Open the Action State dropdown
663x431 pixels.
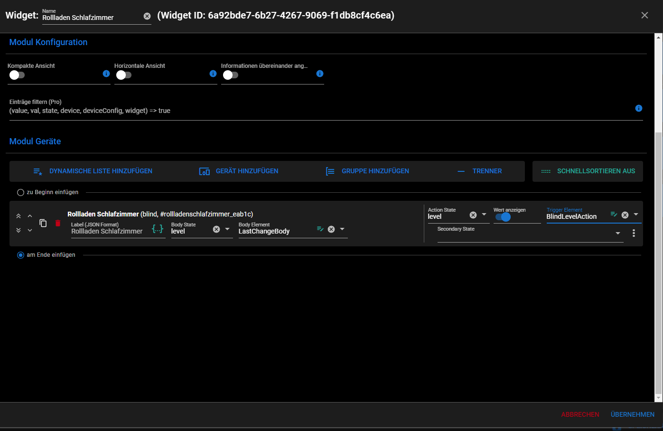pos(484,215)
